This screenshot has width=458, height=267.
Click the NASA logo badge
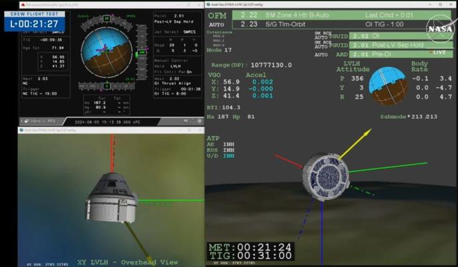[x=440, y=29]
